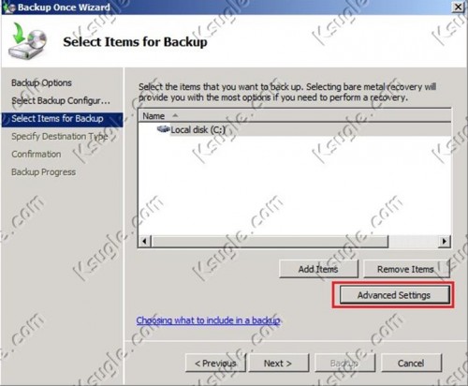Viewport: 468px width, 386px height.
Task: Close the Backup Once Wizard window
Action: [458, 7]
